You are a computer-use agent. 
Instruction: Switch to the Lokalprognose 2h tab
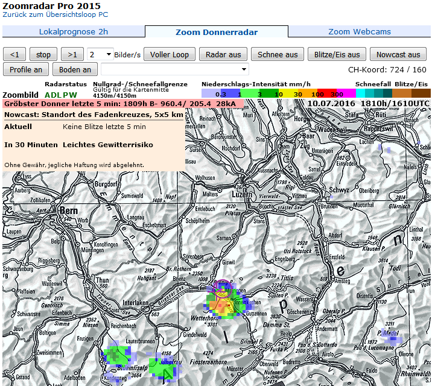tap(74, 32)
